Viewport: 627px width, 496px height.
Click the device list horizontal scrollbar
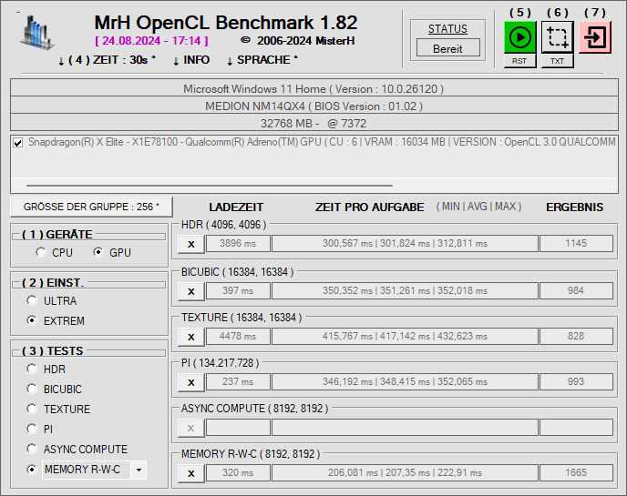coord(210,186)
